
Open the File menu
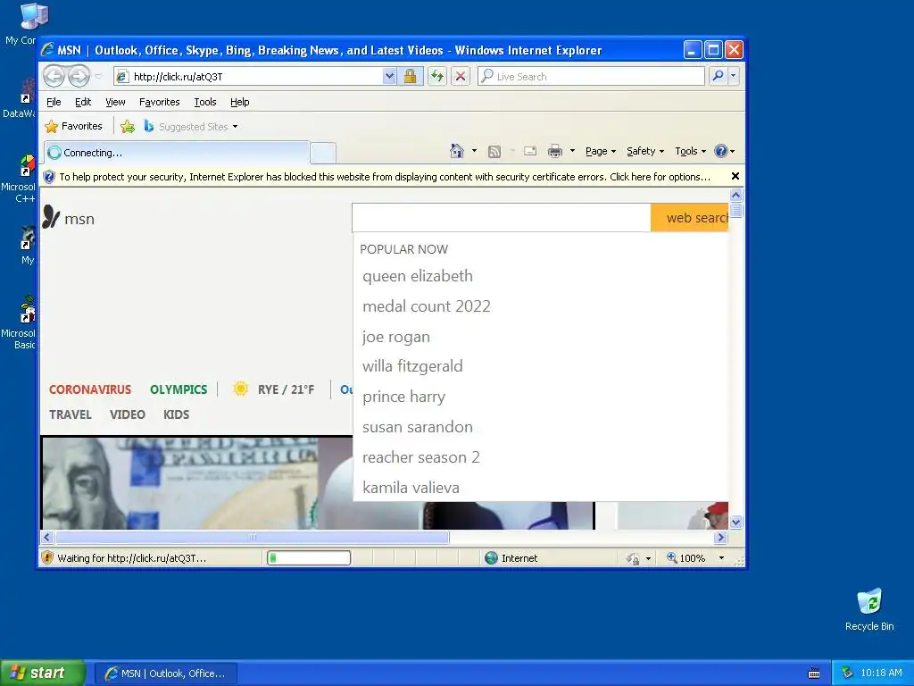[54, 102]
